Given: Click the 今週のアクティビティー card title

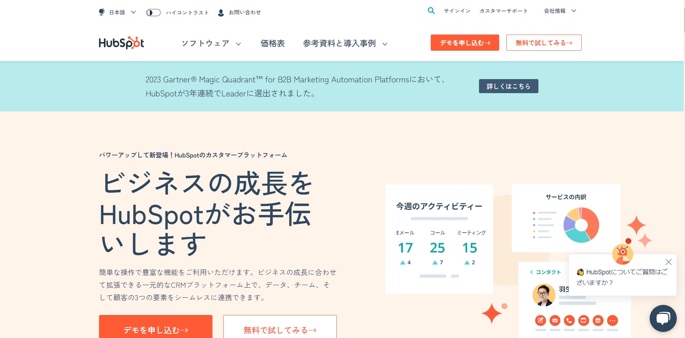Looking at the screenshot, I should click(439, 206).
